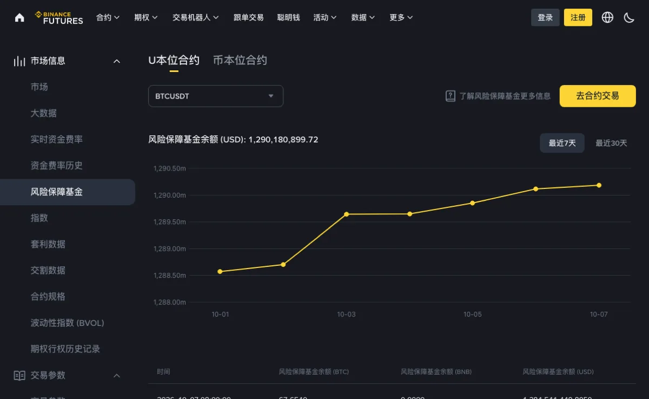649x399 pixels.
Task: Open 波动性指数 (BVOL) in the sidebar
Action: [x=68, y=323]
